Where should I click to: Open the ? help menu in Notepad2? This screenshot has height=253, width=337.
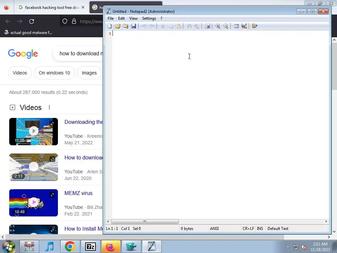point(161,18)
